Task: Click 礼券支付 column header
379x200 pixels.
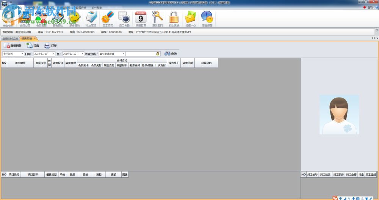Action: 135,65
